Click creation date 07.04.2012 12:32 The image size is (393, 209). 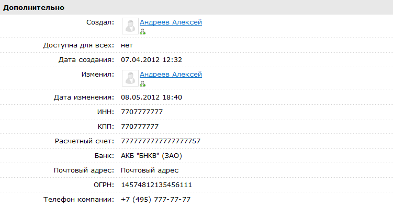151,60
